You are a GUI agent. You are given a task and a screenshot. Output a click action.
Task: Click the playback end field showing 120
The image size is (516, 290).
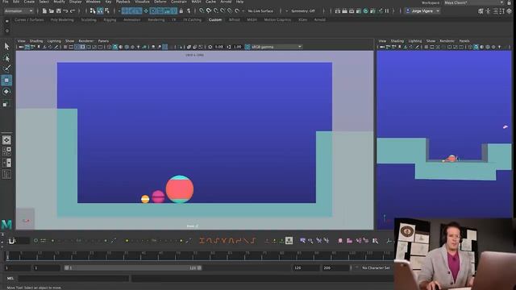point(306,268)
